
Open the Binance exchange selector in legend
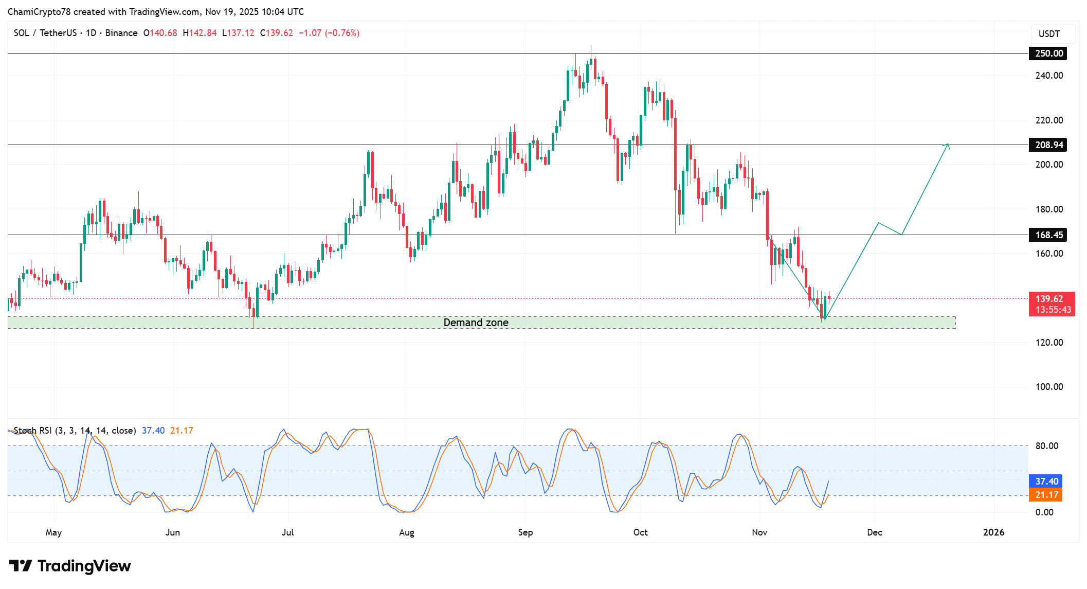[x=122, y=32]
